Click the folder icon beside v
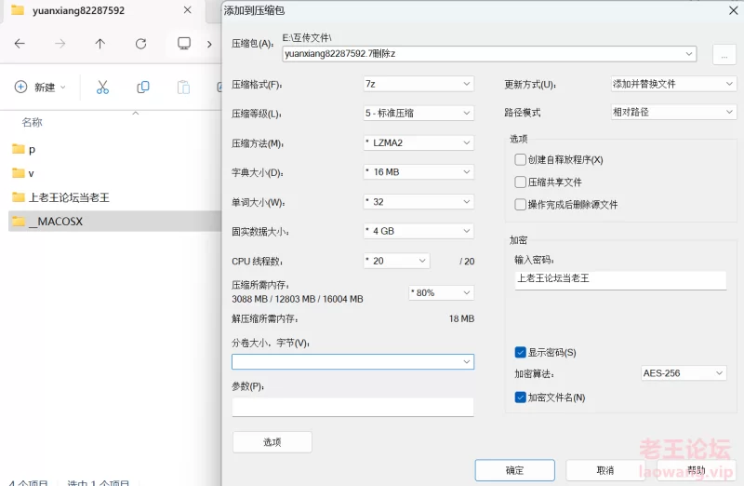 (x=18, y=172)
